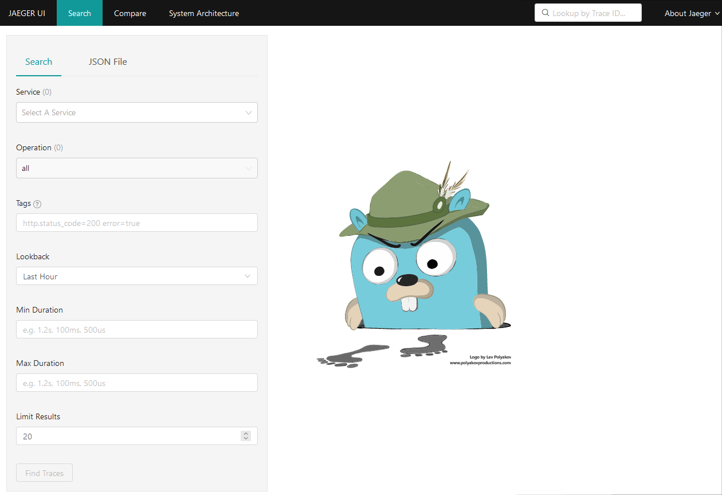Open the Compare page
Screen dimensions: 722x495
[130, 13]
